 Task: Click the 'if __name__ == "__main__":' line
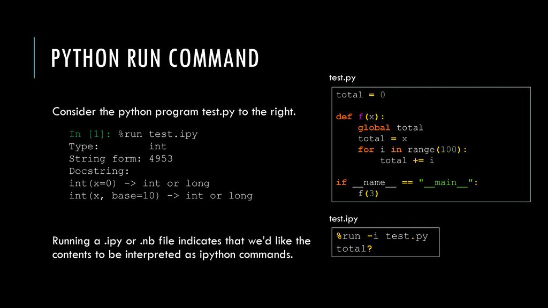pos(407,182)
